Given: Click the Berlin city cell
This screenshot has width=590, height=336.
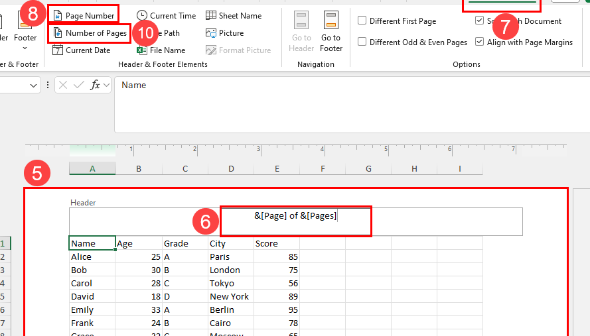Looking at the screenshot, I should (231, 309).
